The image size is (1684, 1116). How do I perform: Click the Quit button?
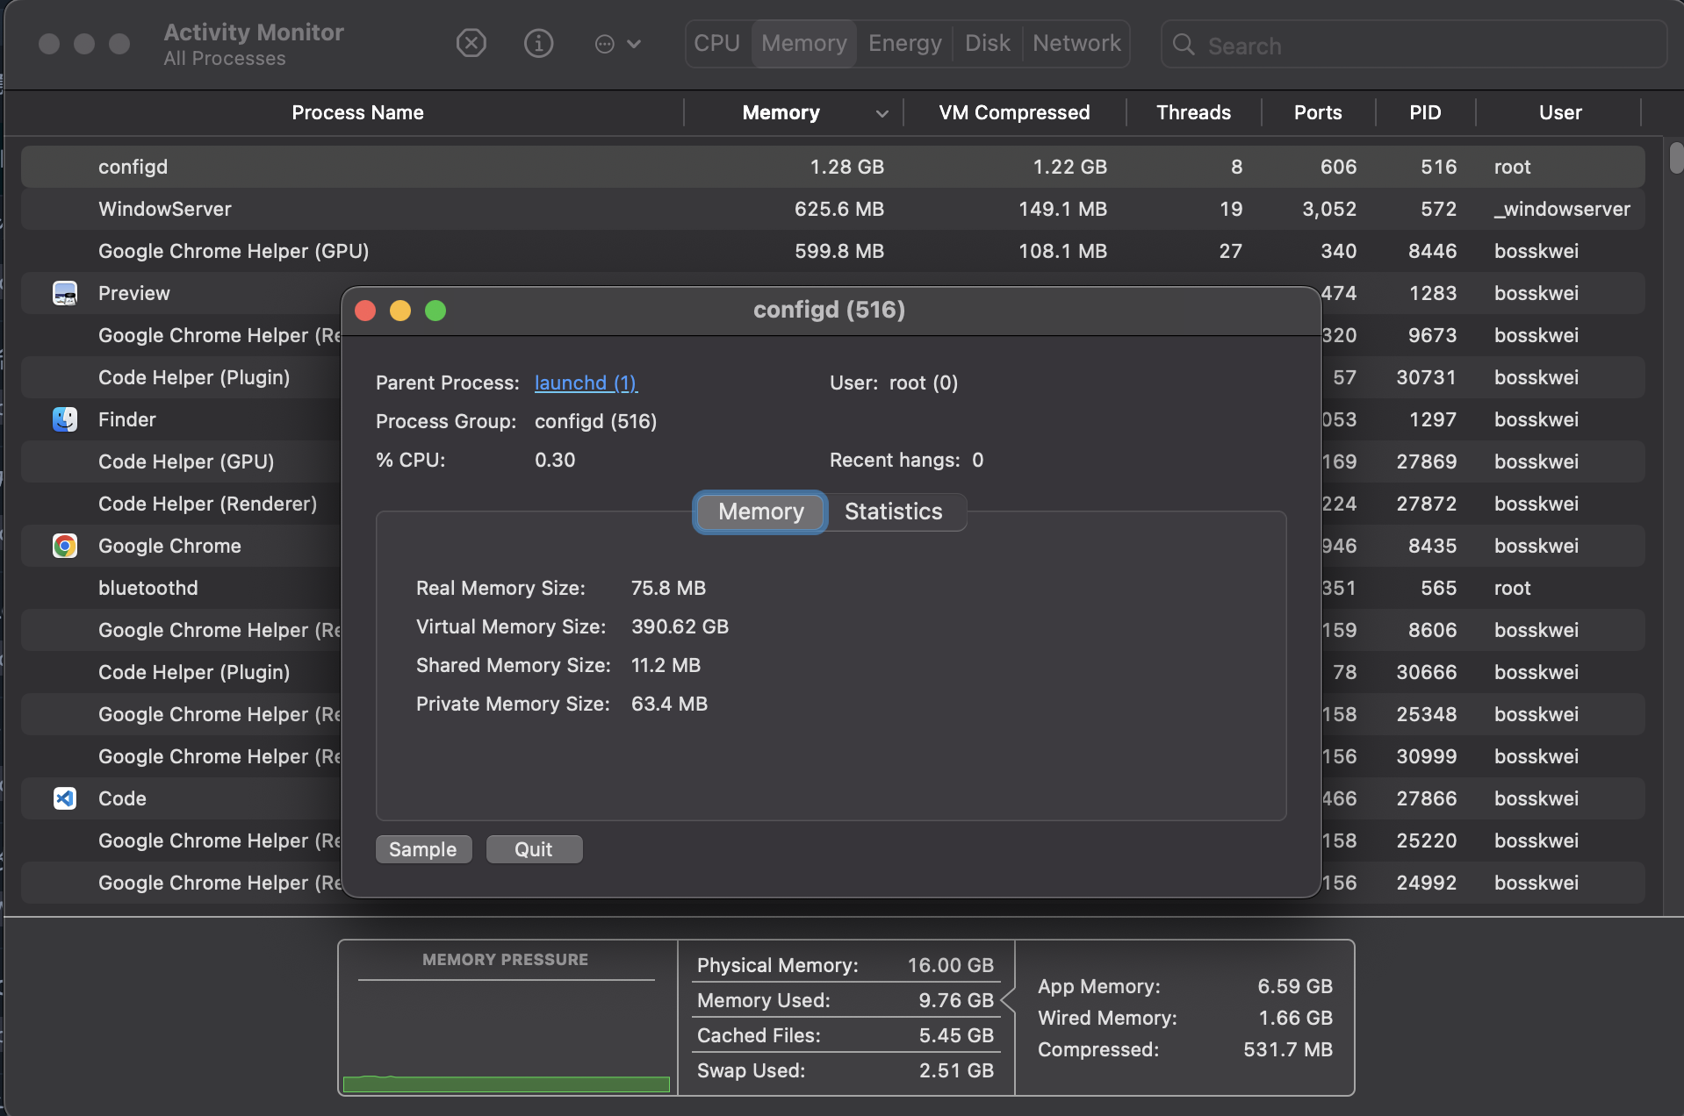(533, 849)
